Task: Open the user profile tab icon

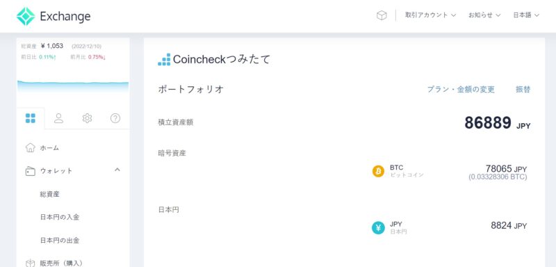Action: click(58, 118)
